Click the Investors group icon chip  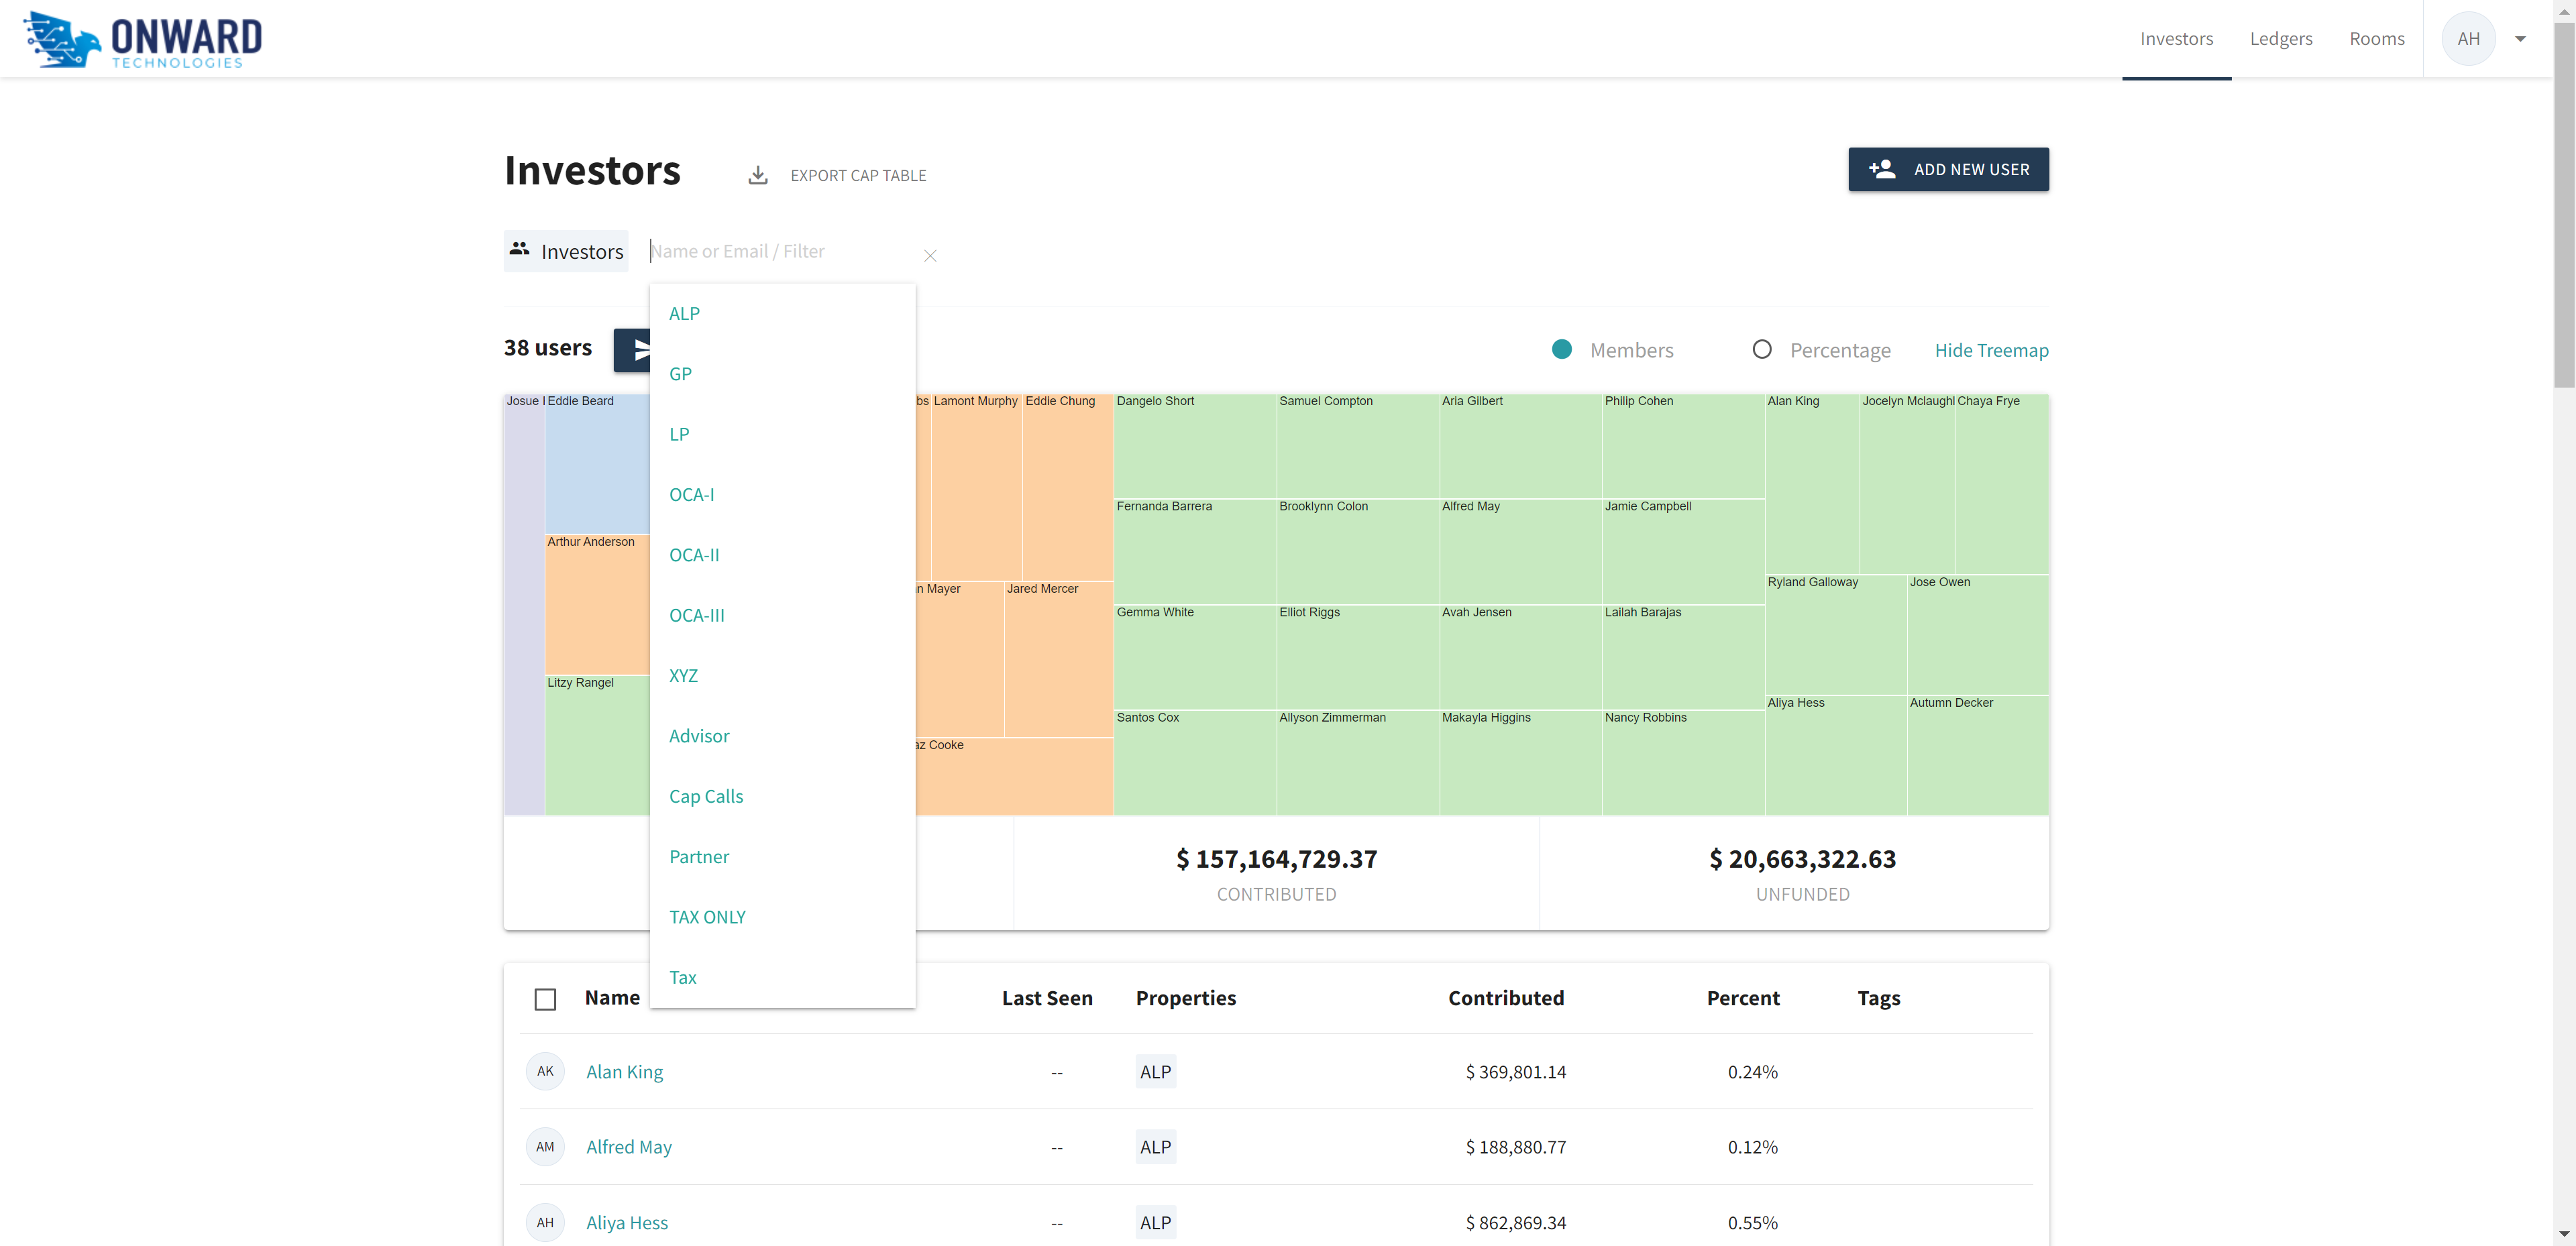[x=566, y=251]
